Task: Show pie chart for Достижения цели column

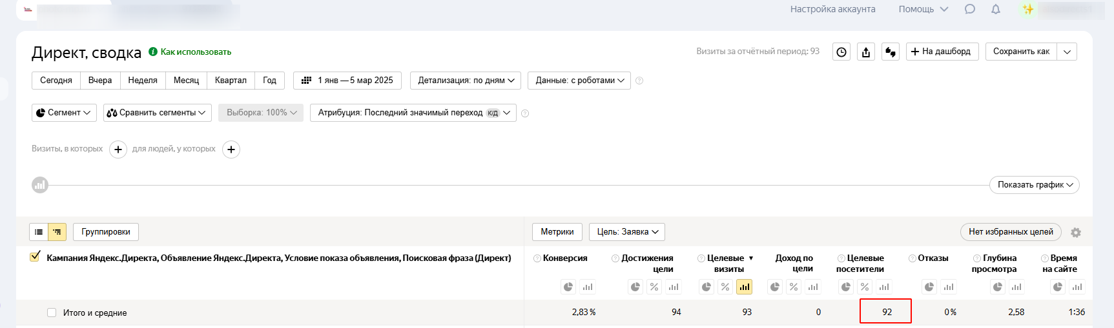Action: (x=635, y=287)
